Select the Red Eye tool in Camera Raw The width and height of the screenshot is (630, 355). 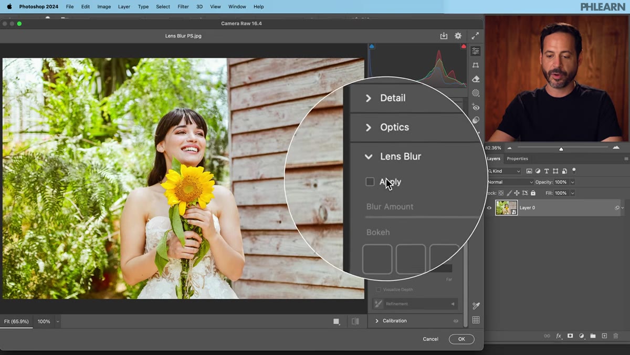tap(476, 107)
